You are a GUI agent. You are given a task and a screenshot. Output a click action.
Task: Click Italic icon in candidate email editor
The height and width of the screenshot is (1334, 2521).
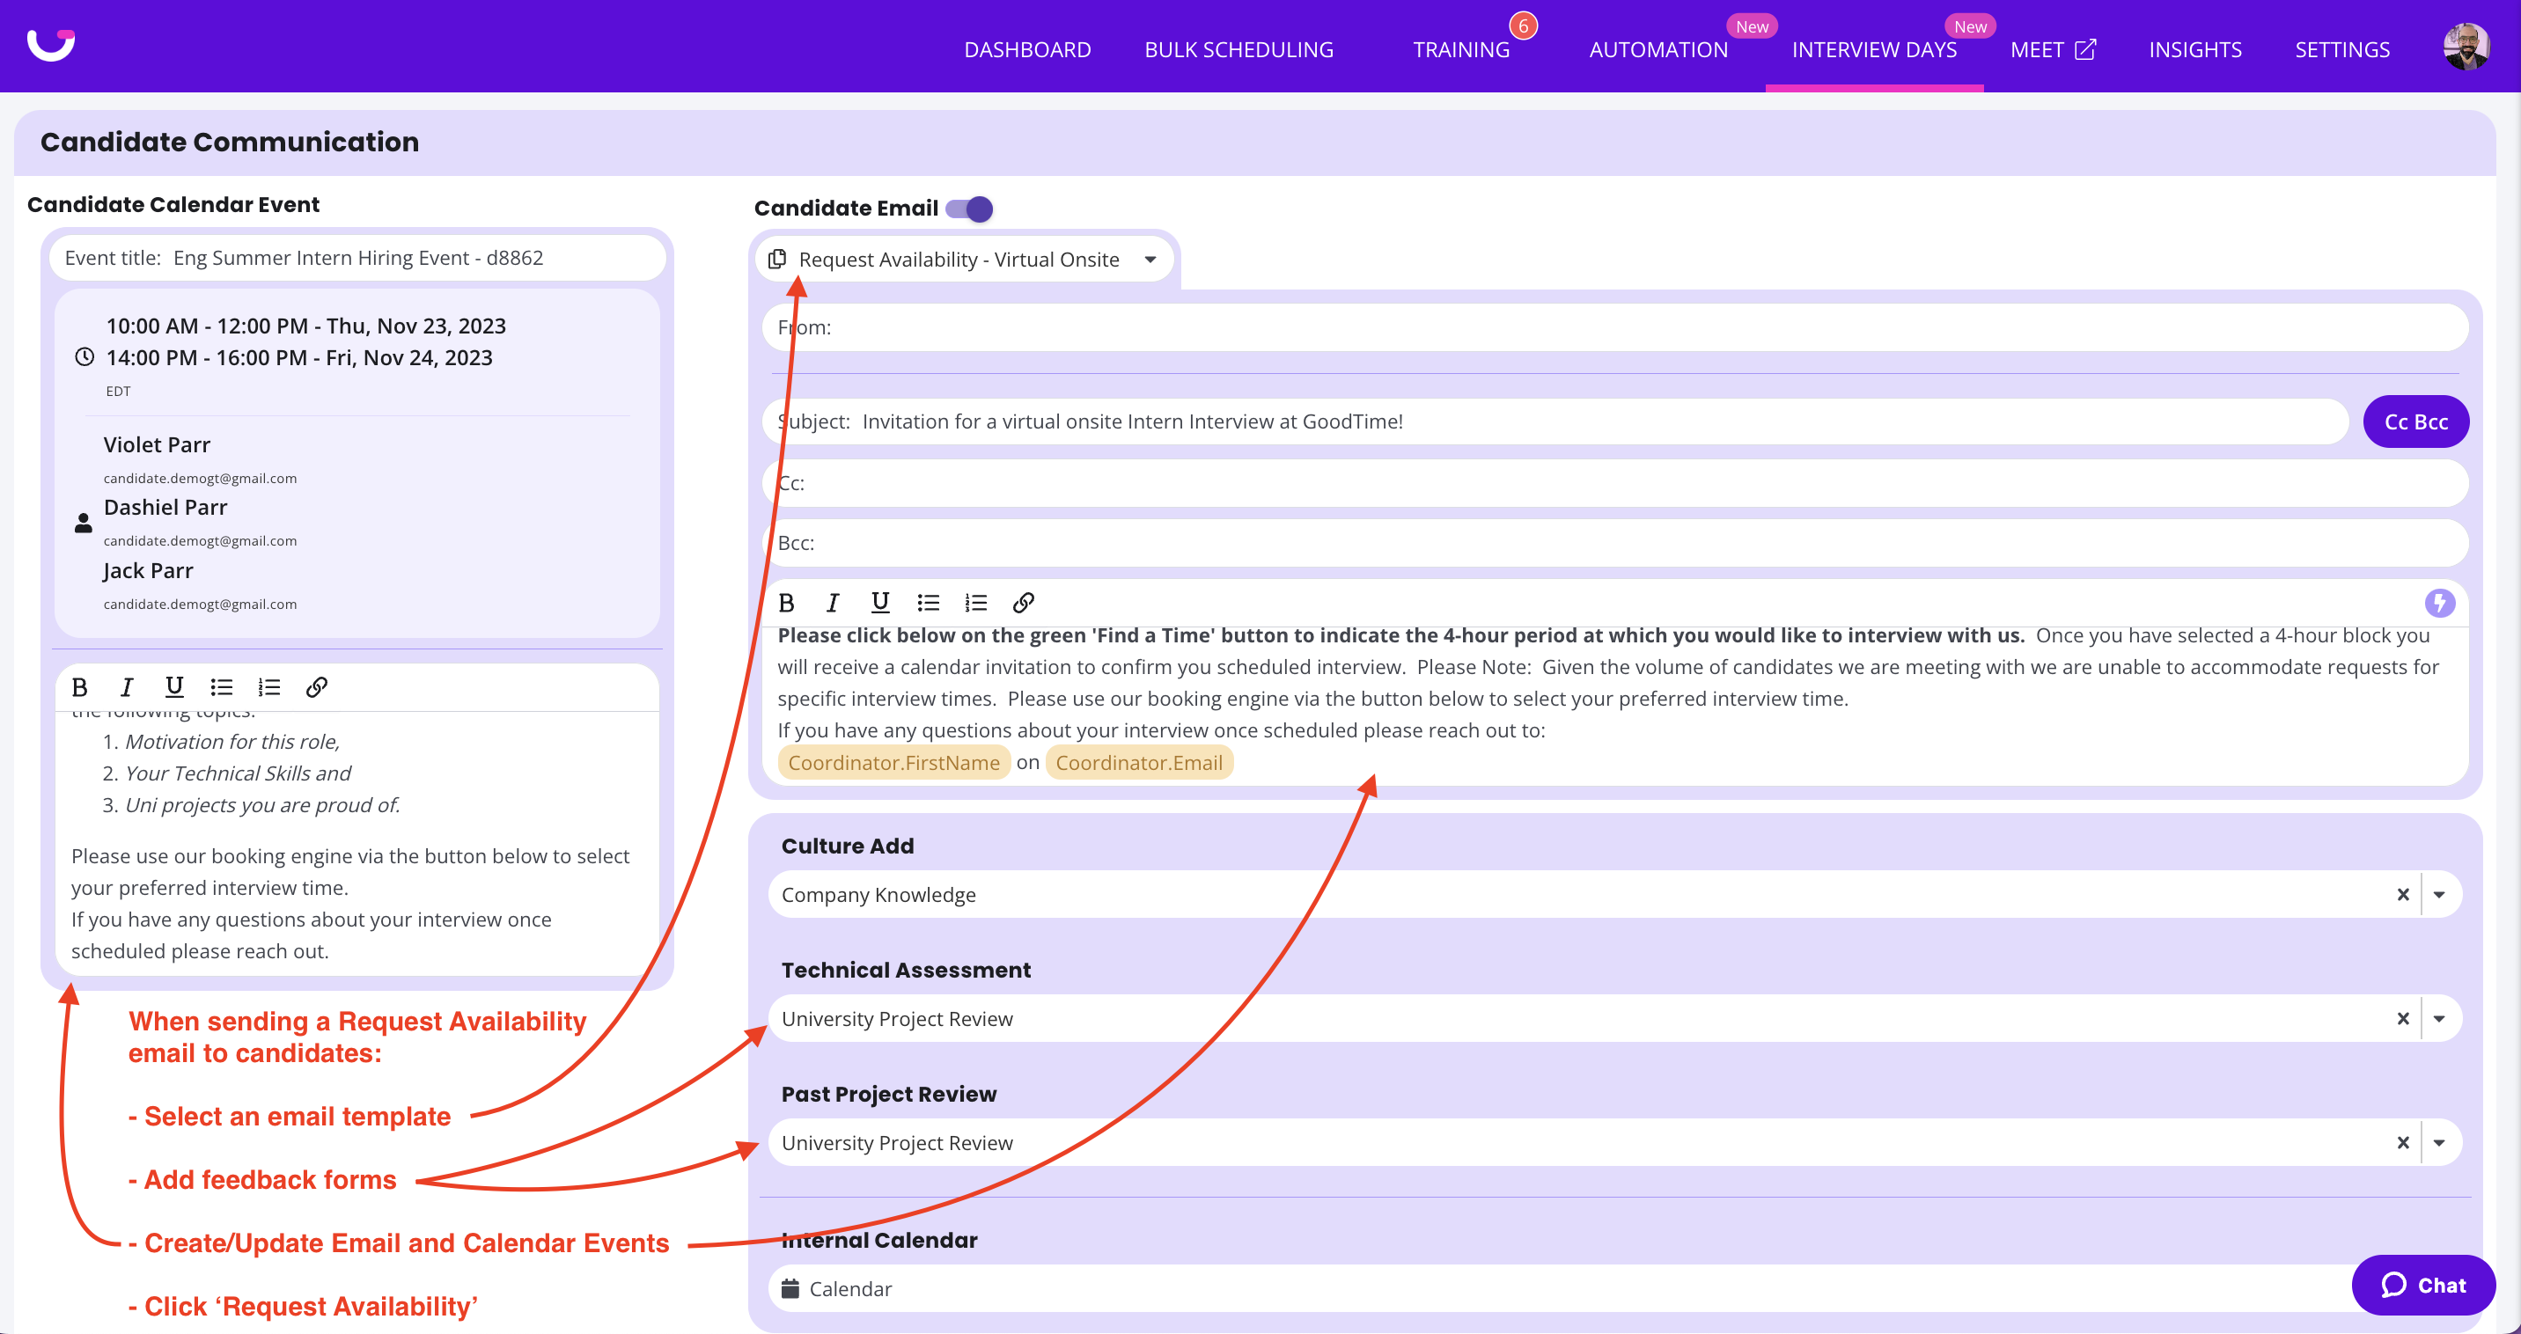(833, 603)
